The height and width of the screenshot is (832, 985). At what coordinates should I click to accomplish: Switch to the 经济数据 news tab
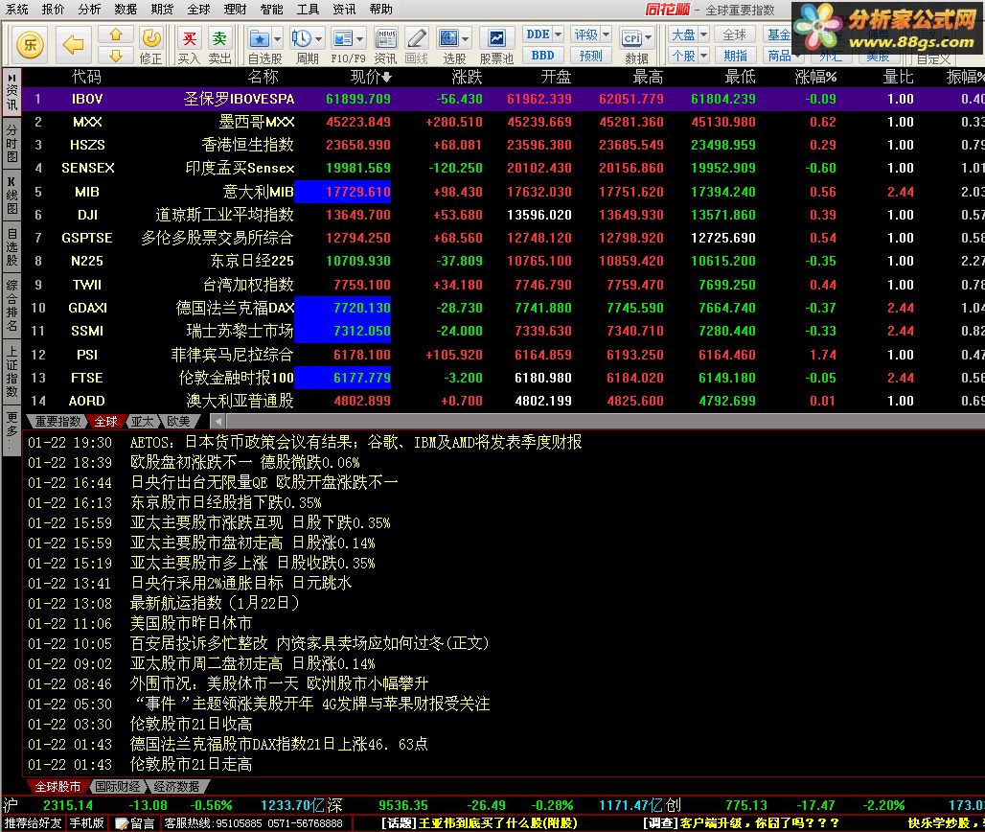tap(176, 787)
